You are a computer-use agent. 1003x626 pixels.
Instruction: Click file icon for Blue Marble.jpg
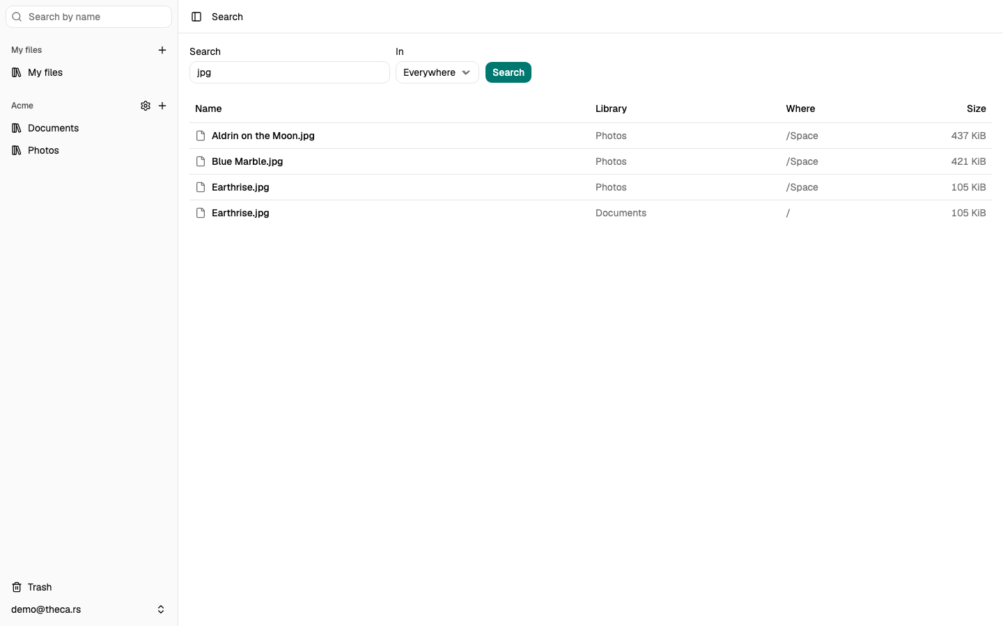pyautogui.click(x=201, y=161)
